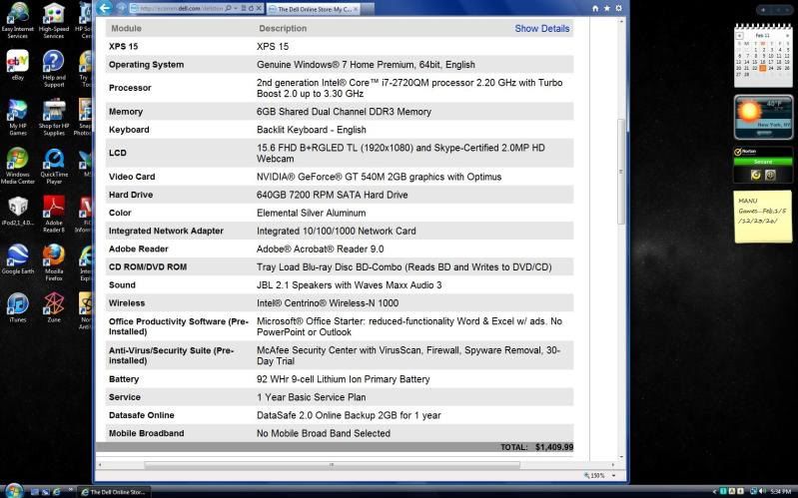Select the Dell Online Store tab

point(313,9)
